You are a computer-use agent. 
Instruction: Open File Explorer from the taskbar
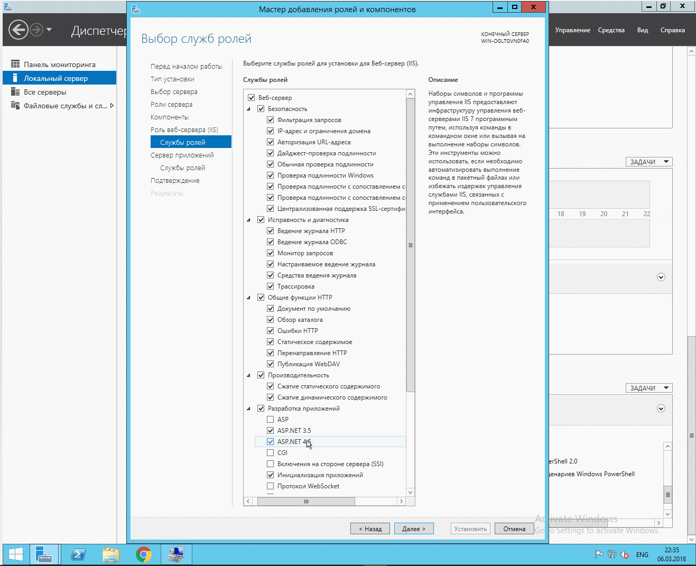coord(111,554)
